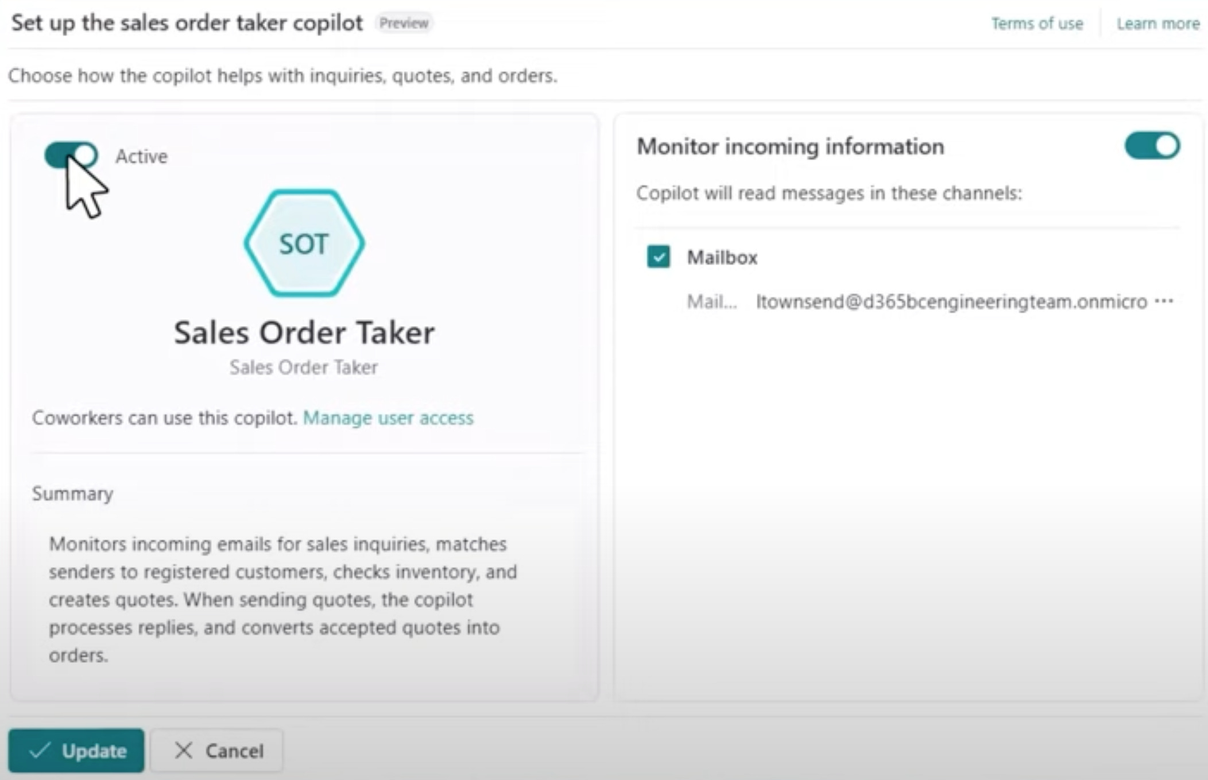The width and height of the screenshot is (1208, 780).
Task: Click the summary description paragraph
Action: point(282,599)
